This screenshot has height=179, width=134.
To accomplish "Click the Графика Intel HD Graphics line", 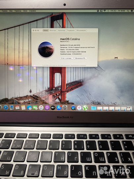I will (x=73, y=52).
